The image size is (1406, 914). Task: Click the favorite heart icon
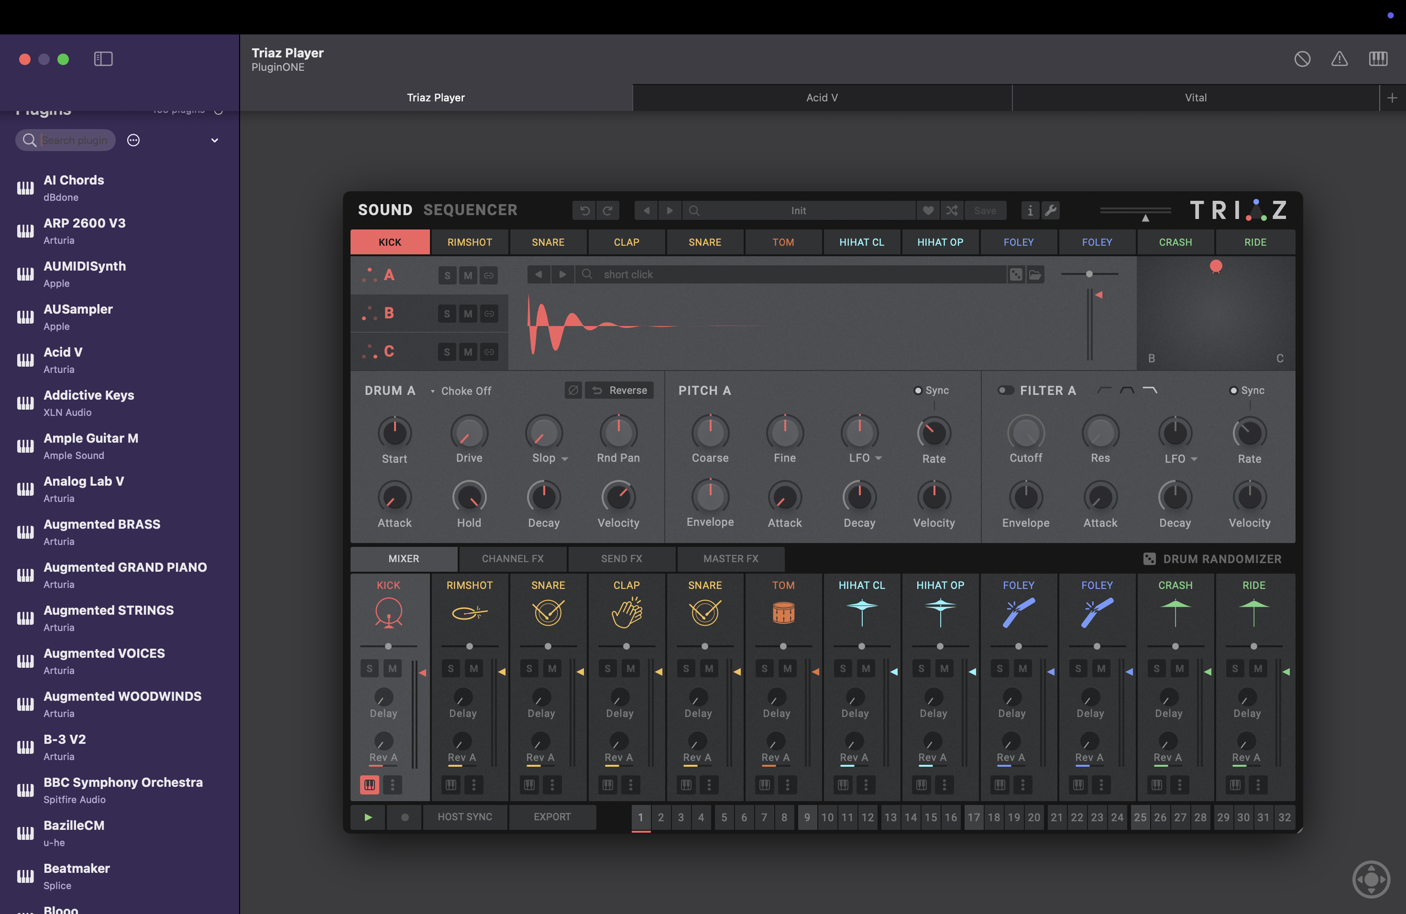point(928,210)
